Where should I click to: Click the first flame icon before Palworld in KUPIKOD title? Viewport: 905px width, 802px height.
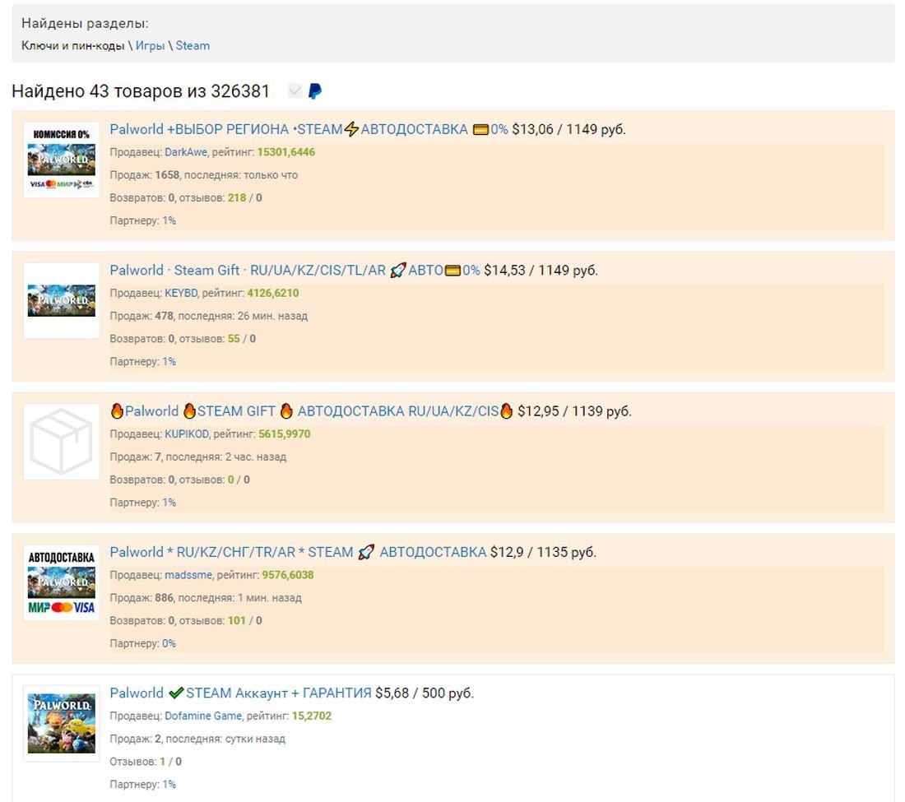117,410
